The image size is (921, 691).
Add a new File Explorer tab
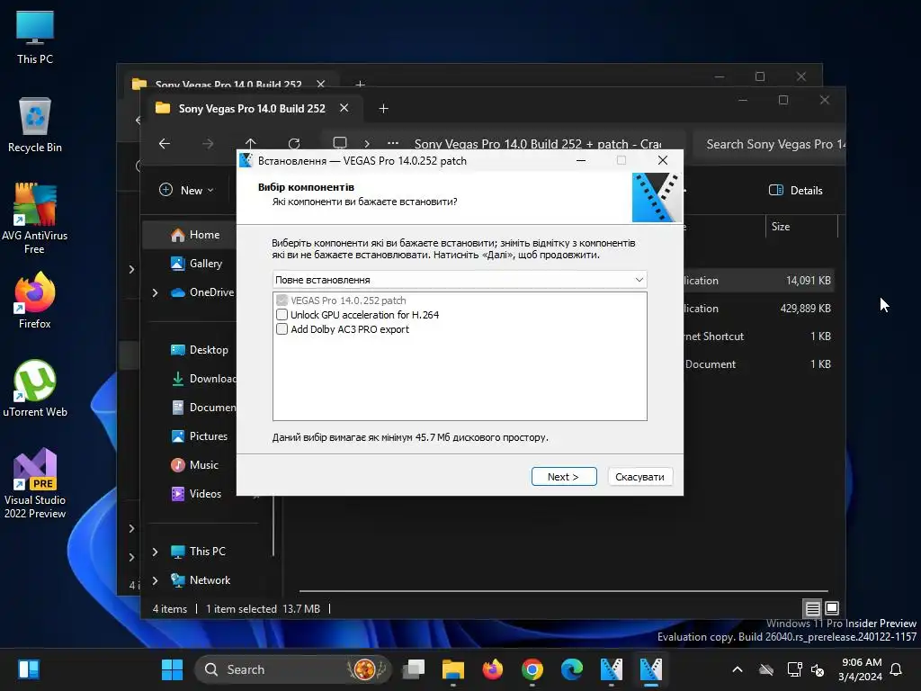point(383,109)
